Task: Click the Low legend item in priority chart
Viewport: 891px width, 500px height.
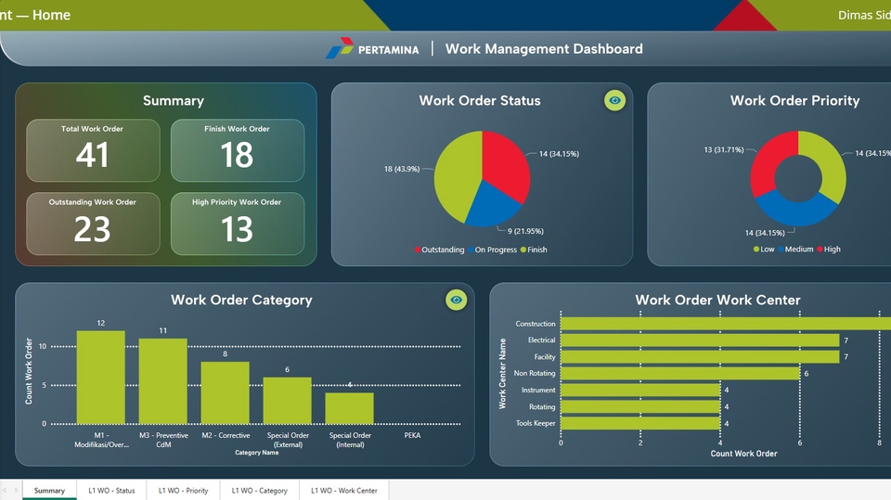Action: 764,250
